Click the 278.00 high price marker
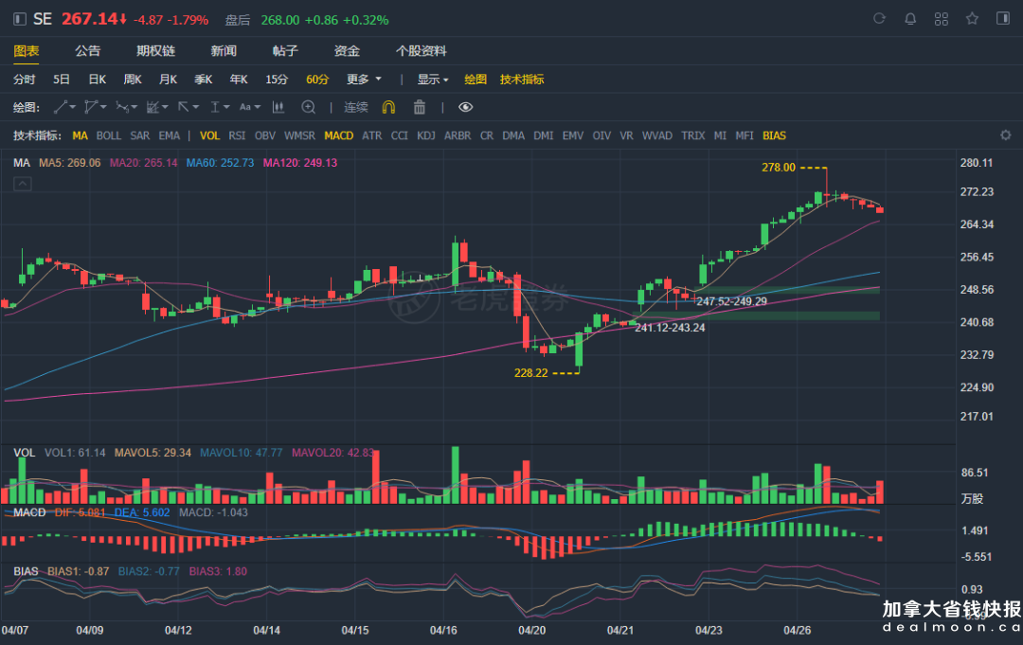This screenshot has width=1023, height=645. pyautogui.click(x=778, y=167)
